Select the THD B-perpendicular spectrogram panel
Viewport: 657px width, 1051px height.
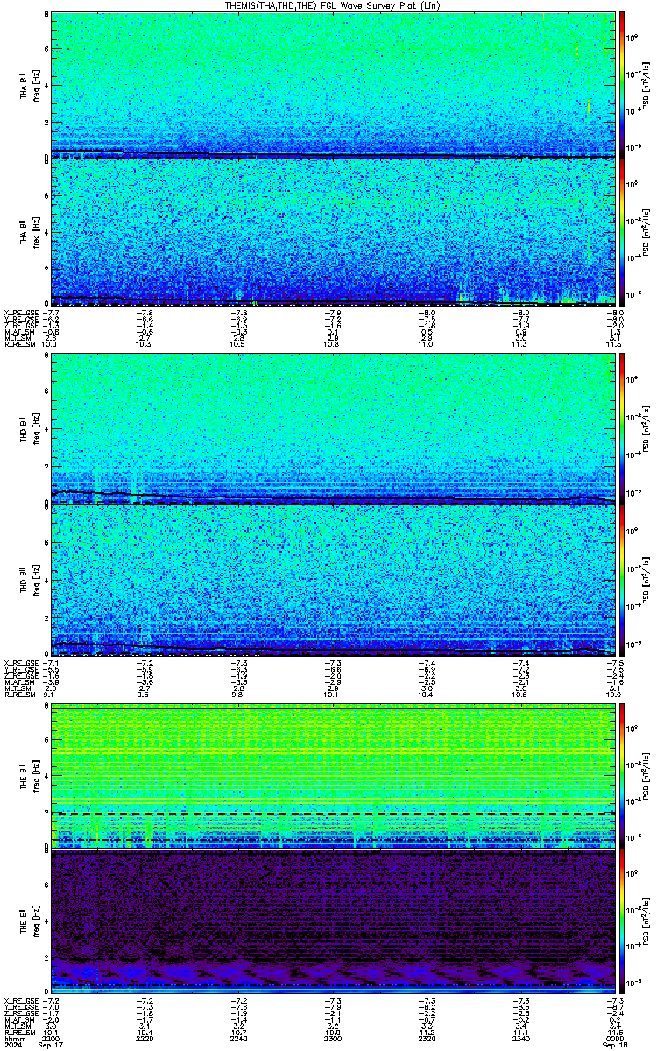(x=332, y=427)
